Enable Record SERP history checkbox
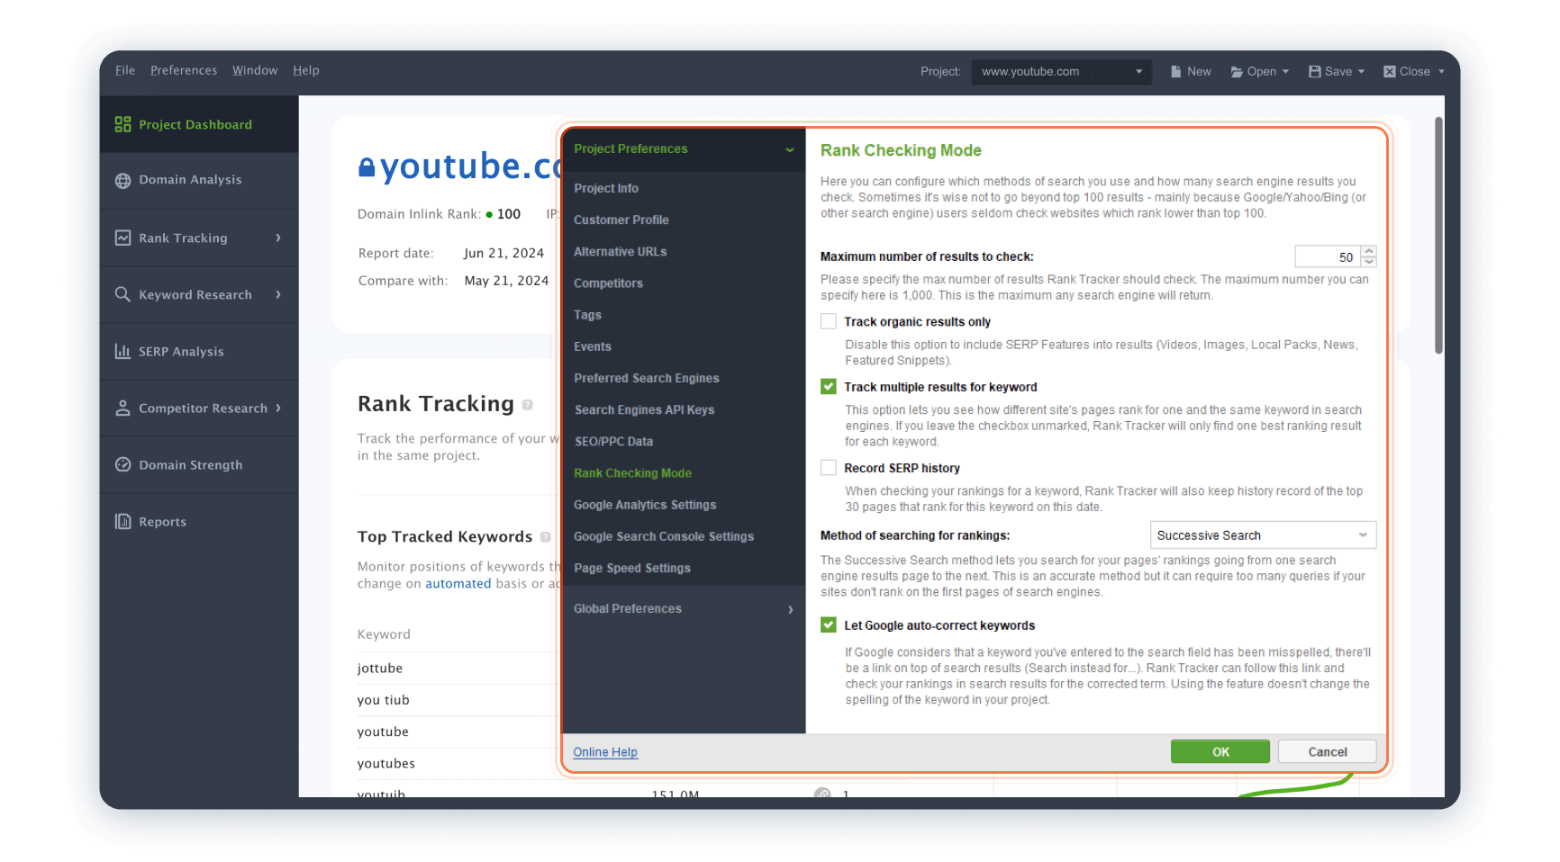Image resolution: width=1560 pixels, height=862 pixels. [x=829, y=468]
